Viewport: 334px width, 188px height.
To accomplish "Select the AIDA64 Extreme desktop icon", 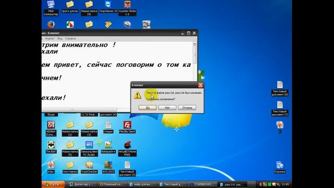I will point(51,128).
